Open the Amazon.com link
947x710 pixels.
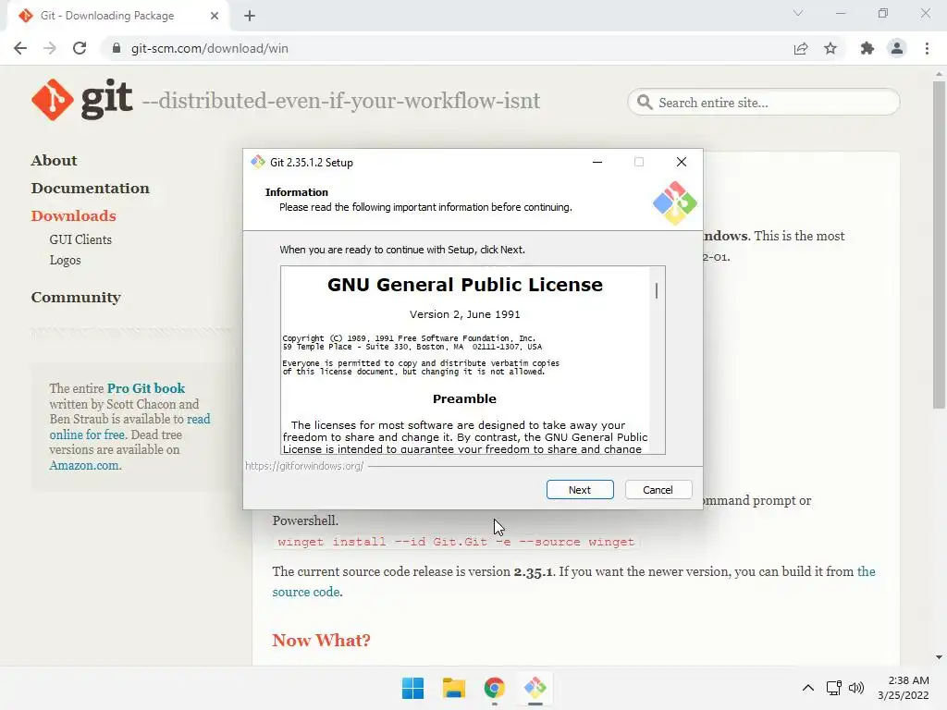(x=84, y=466)
